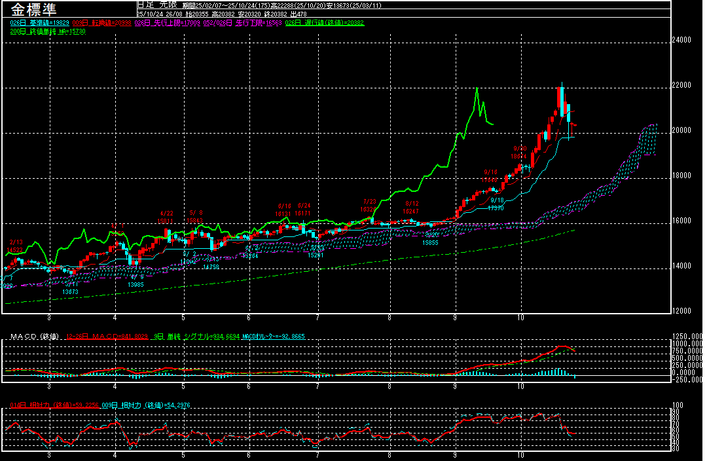The width and height of the screenshot is (707, 461).
Task: Click the MACDオシレーター legend label
Action: (x=272, y=337)
